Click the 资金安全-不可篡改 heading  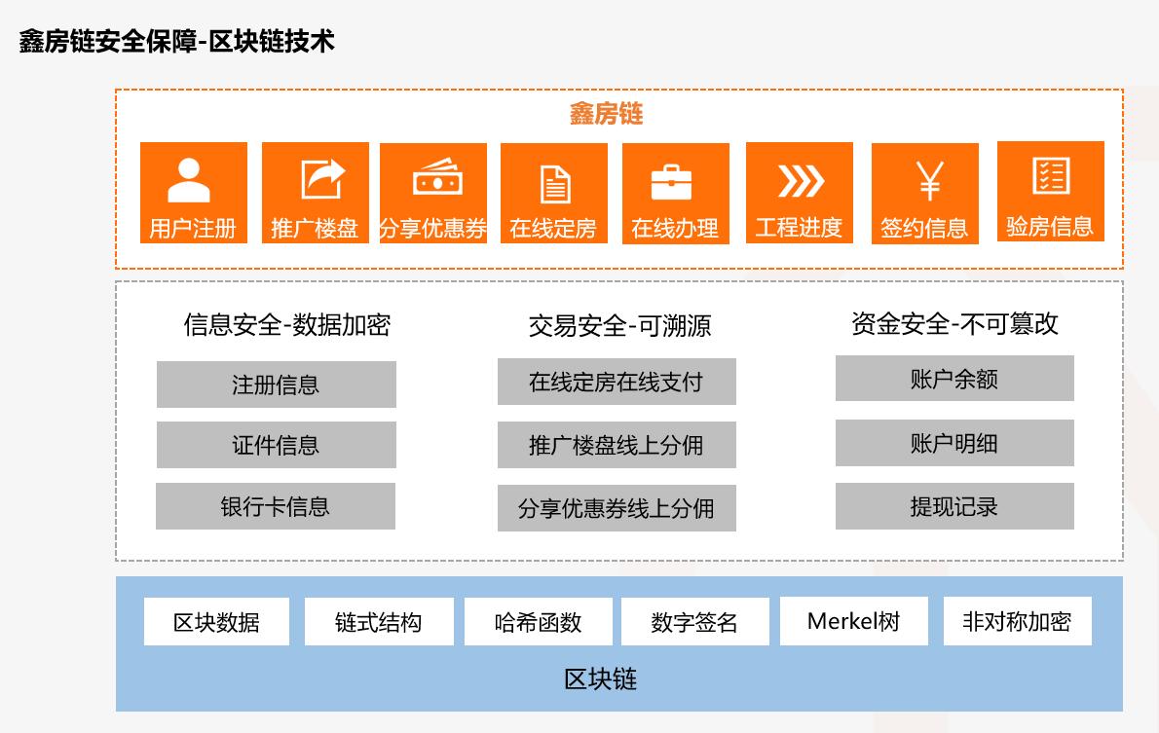954,323
